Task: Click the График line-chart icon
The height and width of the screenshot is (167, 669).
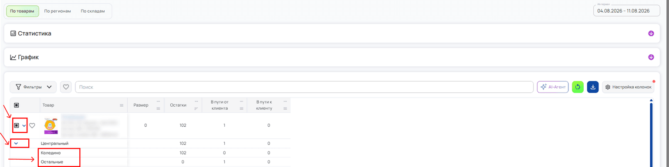Action: click(13, 57)
